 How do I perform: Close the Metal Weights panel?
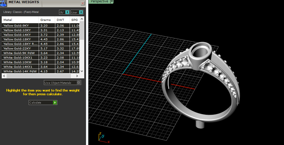tap(83, 3)
